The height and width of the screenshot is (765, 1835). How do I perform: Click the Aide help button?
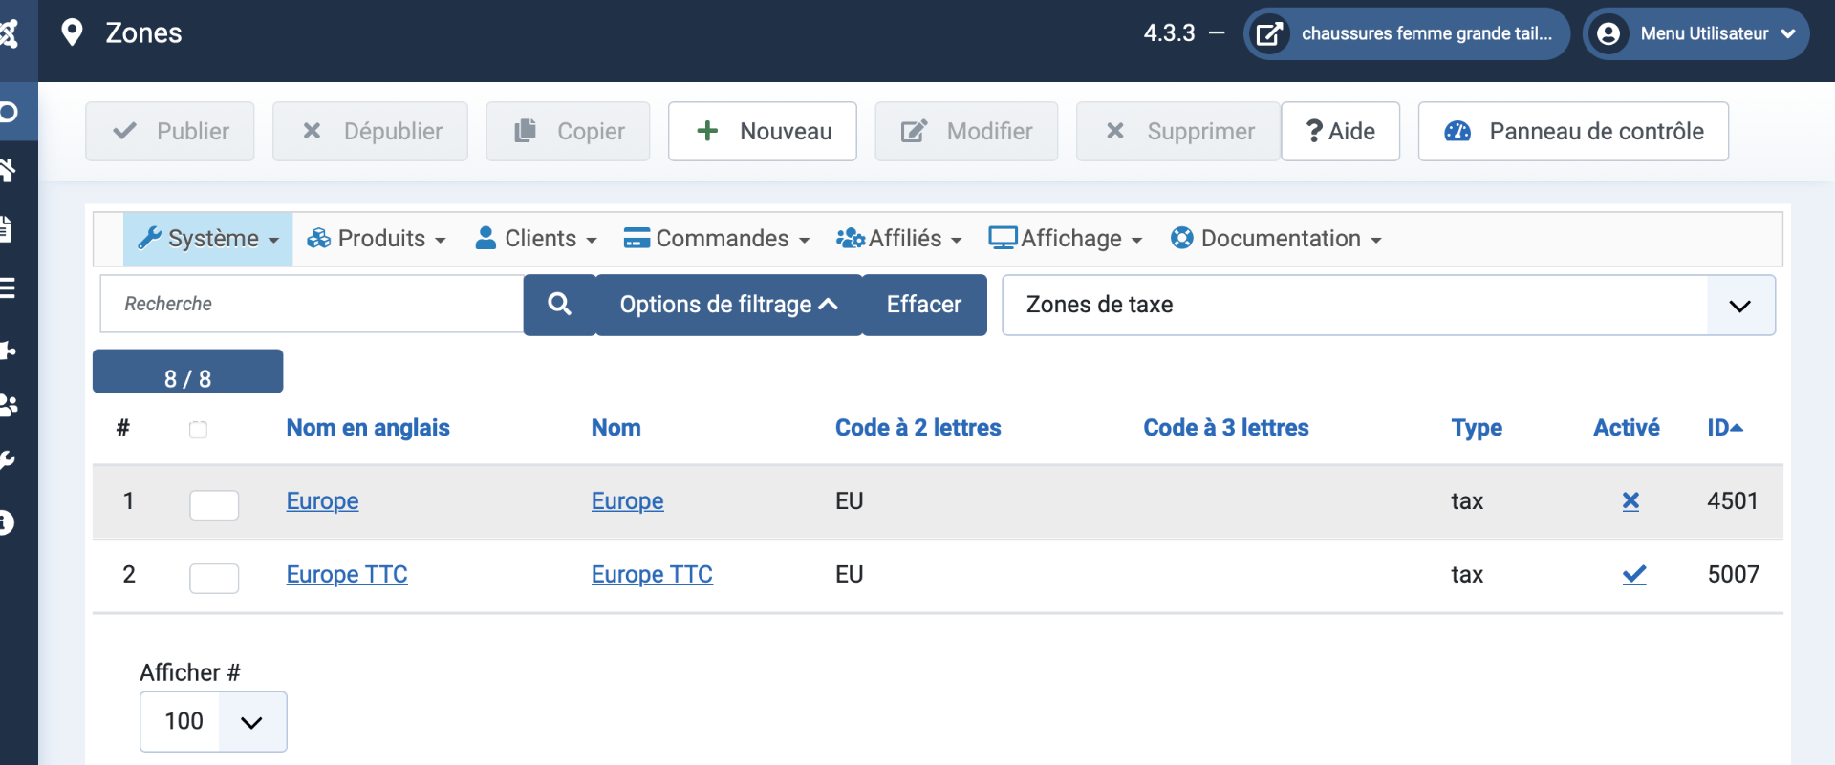1340,132
